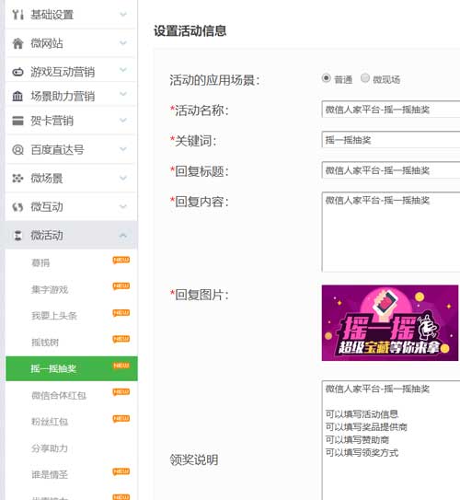Click the NEW badge next to 募捐
The width and height of the screenshot is (460, 500).
(x=121, y=261)
